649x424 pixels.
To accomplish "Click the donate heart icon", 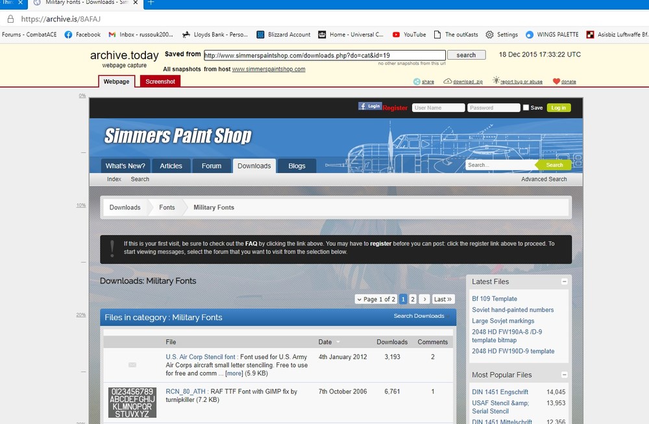I will click(556, 82).
